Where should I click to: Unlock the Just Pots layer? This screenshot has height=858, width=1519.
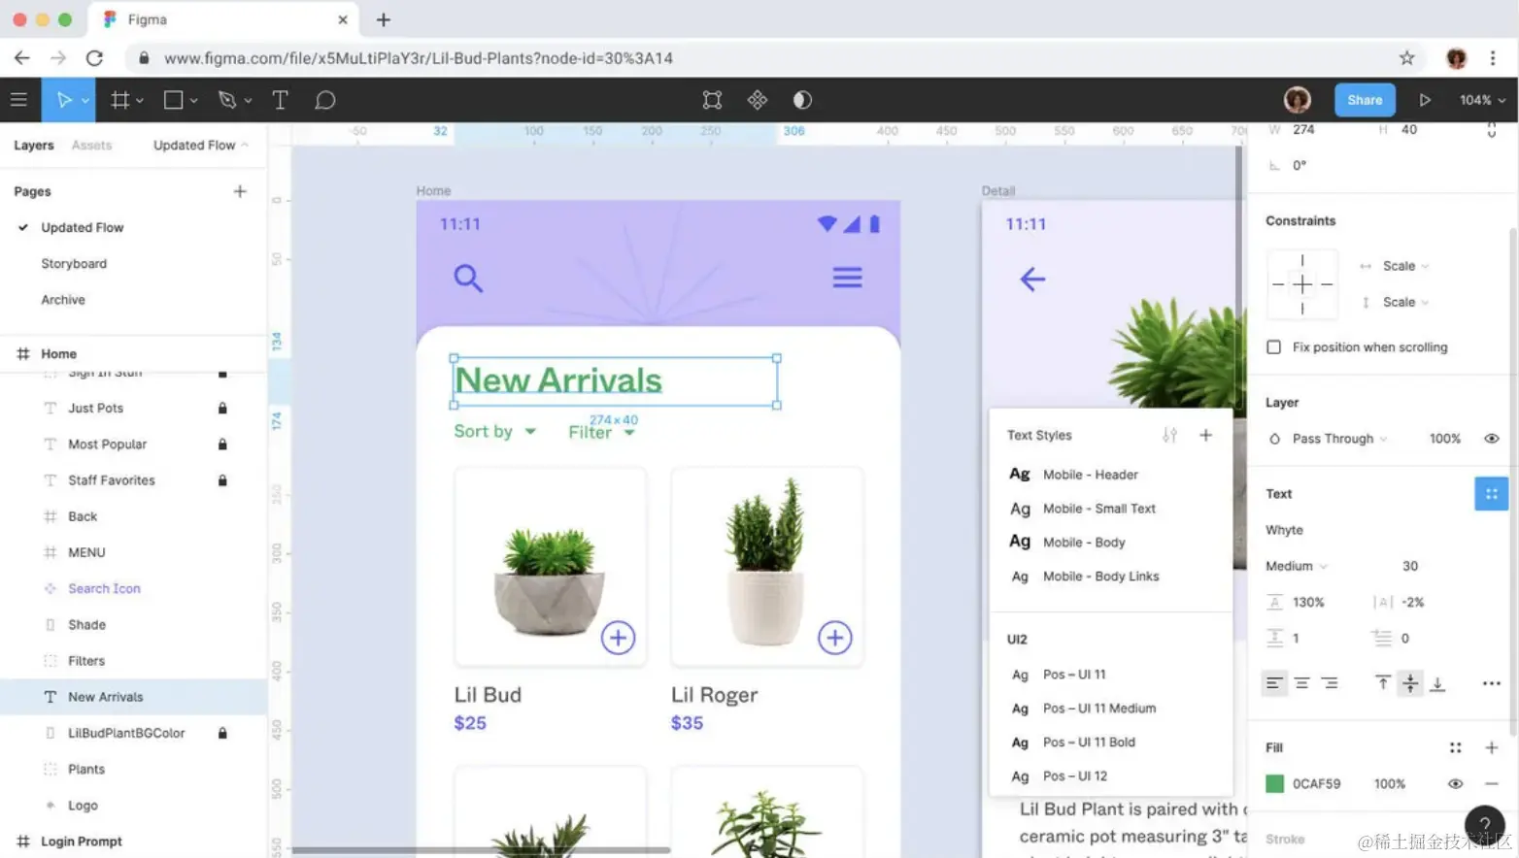(x=222, y=408)
